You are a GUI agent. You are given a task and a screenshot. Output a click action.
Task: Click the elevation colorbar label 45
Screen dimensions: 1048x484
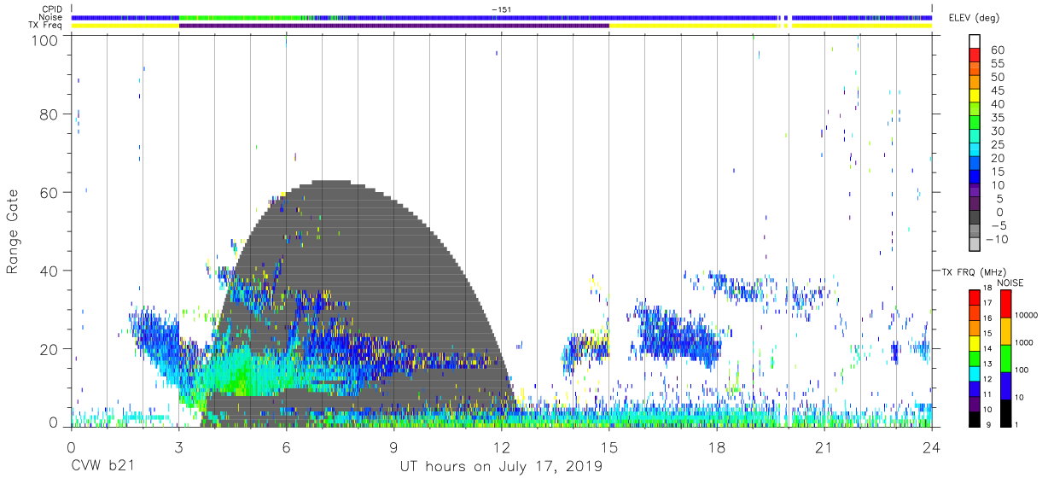(x=998, y=90)
